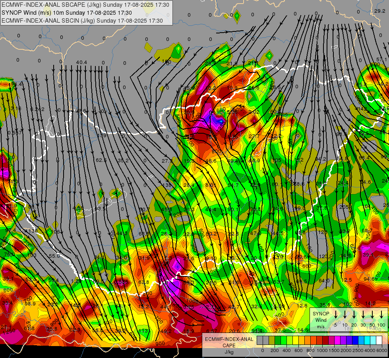Pick the violet CAPE legend swatch
This screenshot has width=389, height=358.
point(343,340)
